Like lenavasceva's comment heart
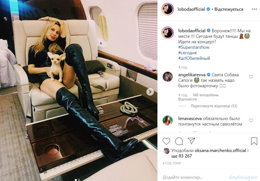 pyautogui.click(x=251, y=121)
